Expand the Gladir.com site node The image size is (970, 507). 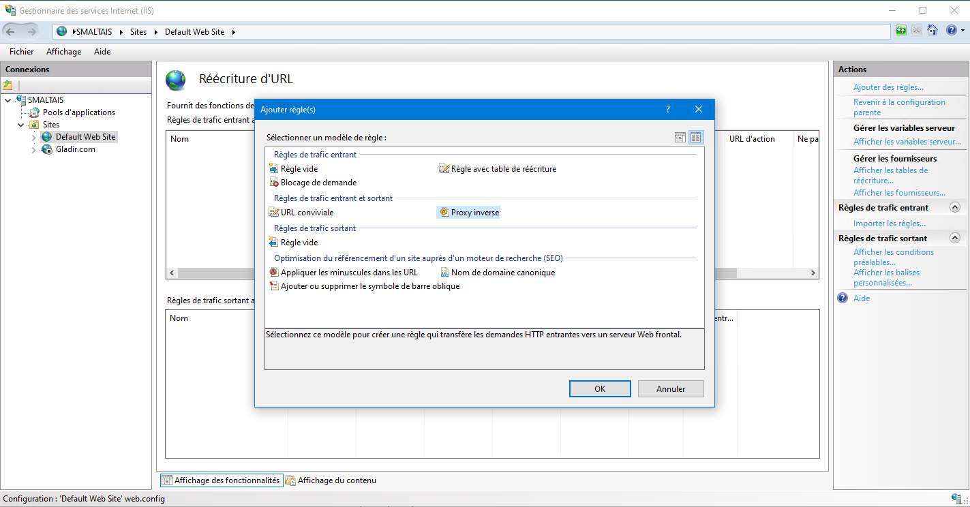(34, 150)
